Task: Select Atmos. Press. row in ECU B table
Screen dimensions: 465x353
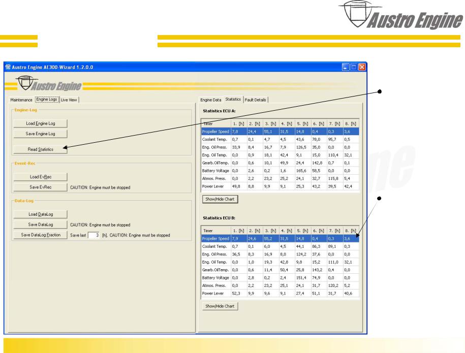Action: point(280,286)
